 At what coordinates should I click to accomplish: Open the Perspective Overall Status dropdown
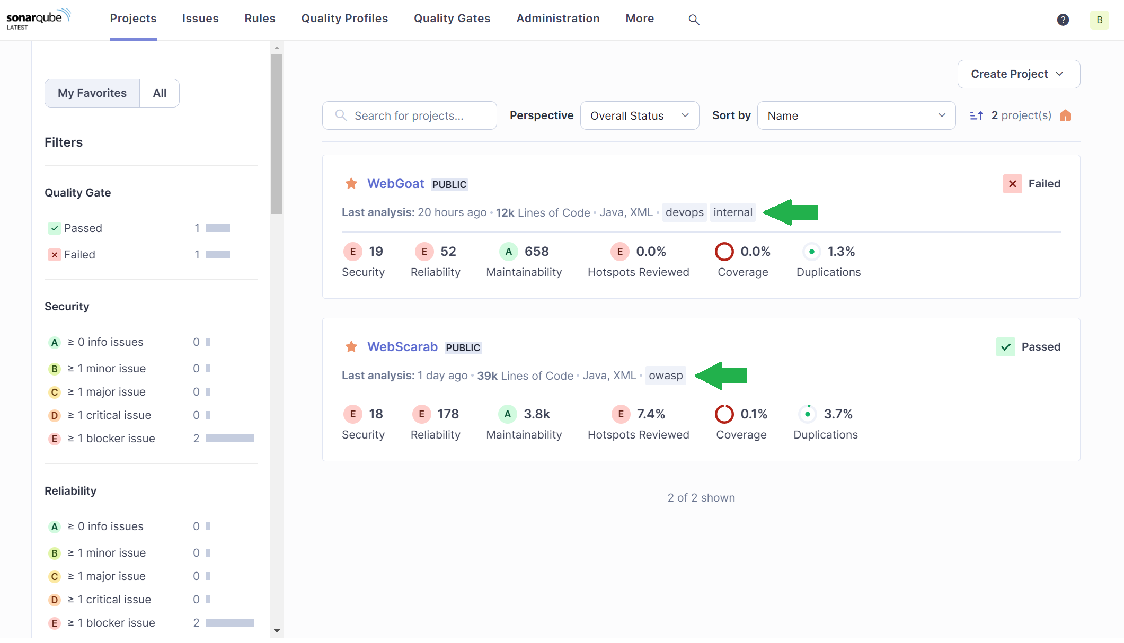640,115
